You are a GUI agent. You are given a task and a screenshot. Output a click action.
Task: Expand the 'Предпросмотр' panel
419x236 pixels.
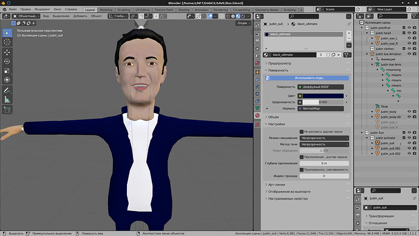click(279, 63)
